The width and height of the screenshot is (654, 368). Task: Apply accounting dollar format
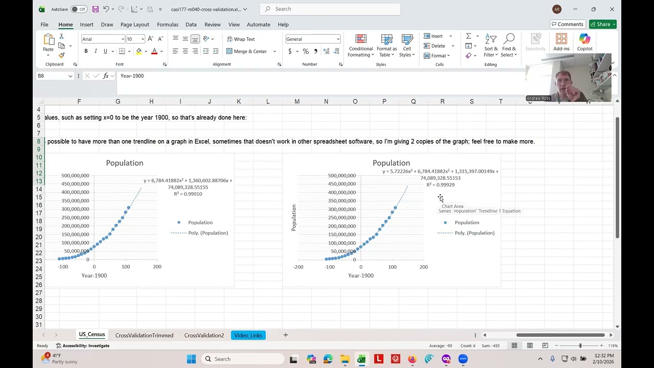coord(290,51)
